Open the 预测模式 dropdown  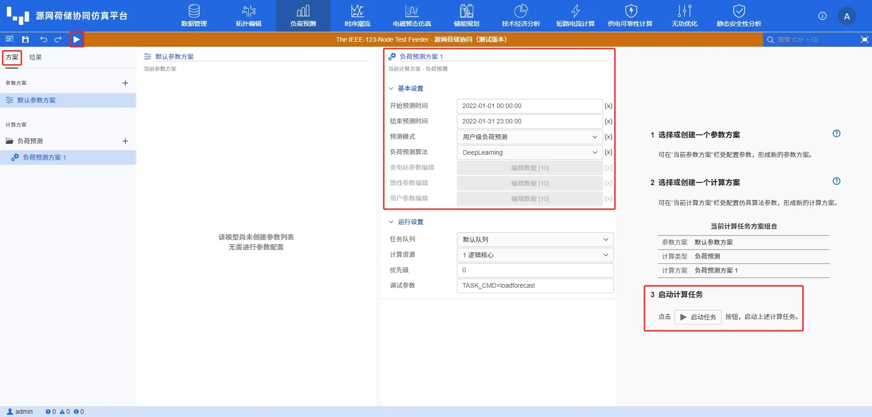pos(530,137)
